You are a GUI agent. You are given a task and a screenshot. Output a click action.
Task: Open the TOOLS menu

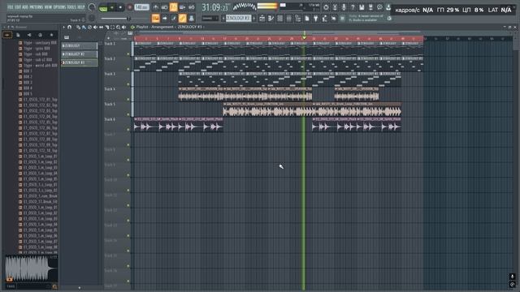click(x=71, y=7)
